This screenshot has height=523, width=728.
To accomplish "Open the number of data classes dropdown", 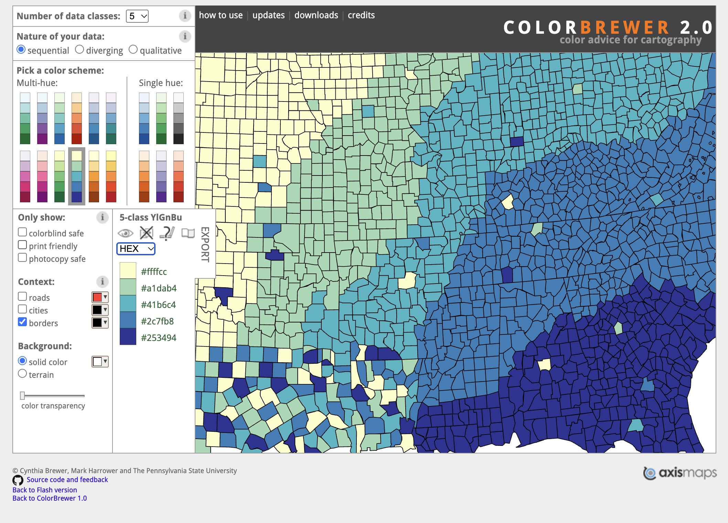I will [137, 16].
